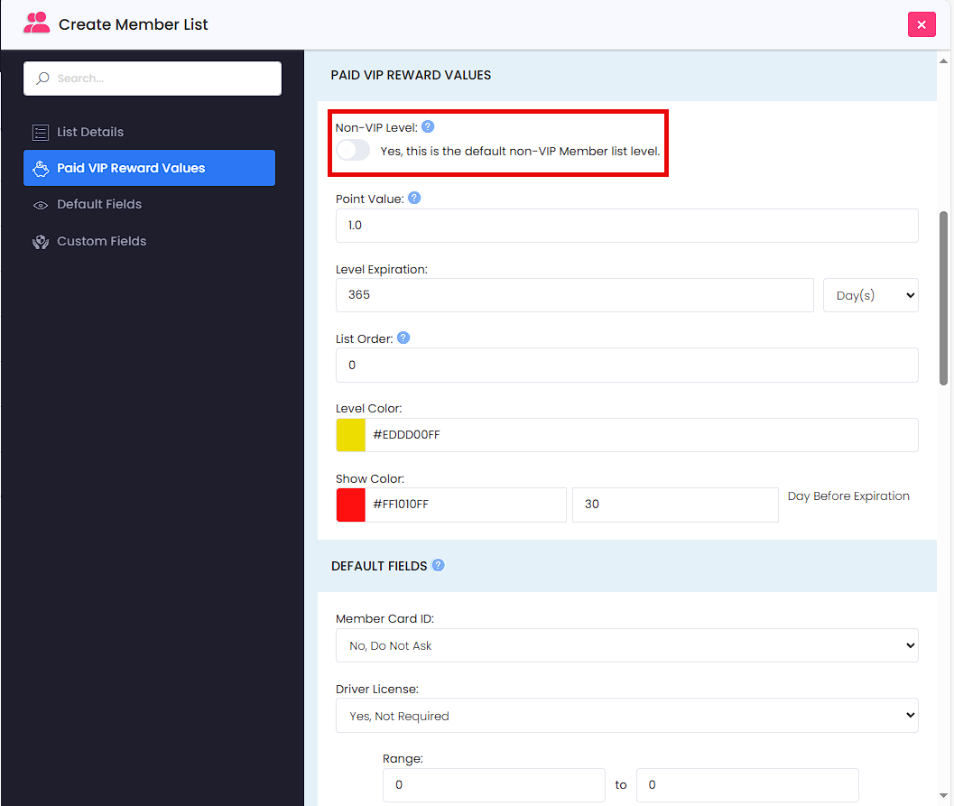Toggle the default non-VIP Member list level switch
Image resolution: width=954 pixels, height=806 pixels.
click(353, 150)
